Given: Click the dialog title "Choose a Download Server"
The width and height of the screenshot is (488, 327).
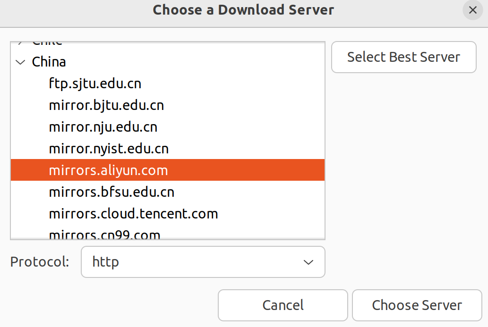Looking at the screenshot, I should pyautogui.click(x=243, y=10).
